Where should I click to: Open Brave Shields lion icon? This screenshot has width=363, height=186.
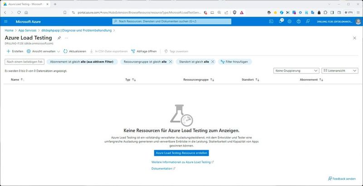[x=235, y=13]
